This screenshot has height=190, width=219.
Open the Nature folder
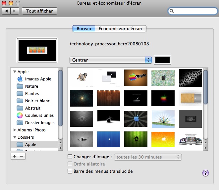click(x=27, y=86)
